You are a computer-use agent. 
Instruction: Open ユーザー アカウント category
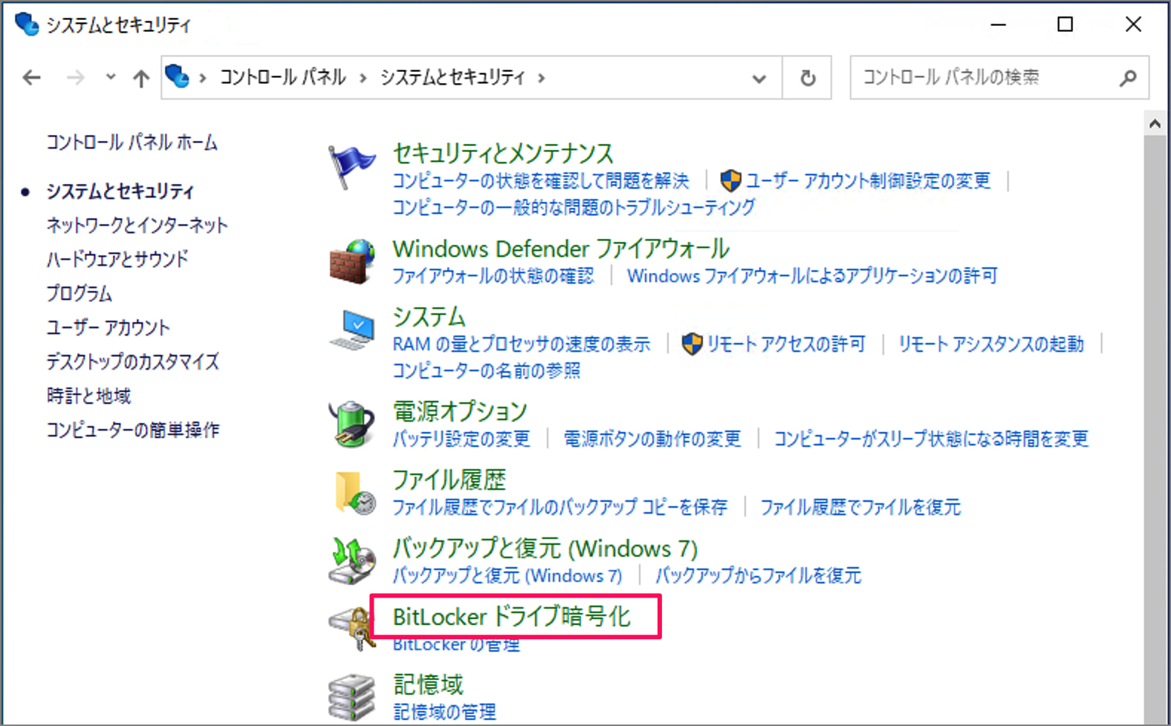(x=108, y=328)
